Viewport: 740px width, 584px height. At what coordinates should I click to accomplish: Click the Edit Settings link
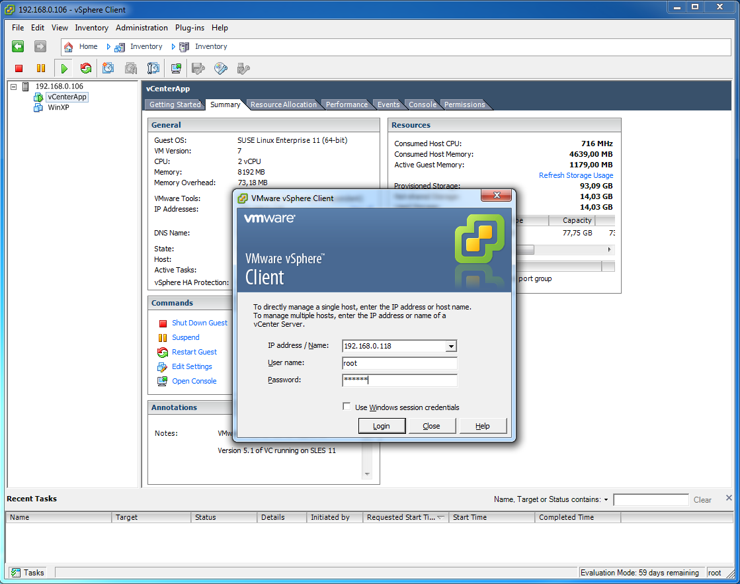[x=192, y=367]
